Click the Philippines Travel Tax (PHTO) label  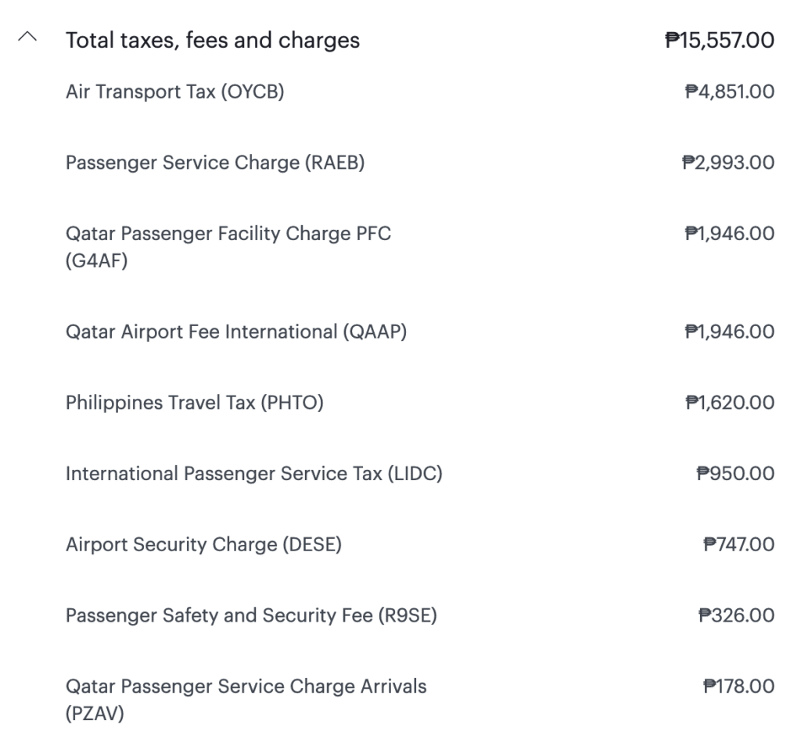pos(195,403)
